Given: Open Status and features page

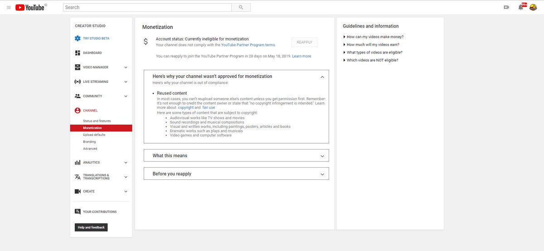Looking at the screenshot, I should tap(97, 121).
